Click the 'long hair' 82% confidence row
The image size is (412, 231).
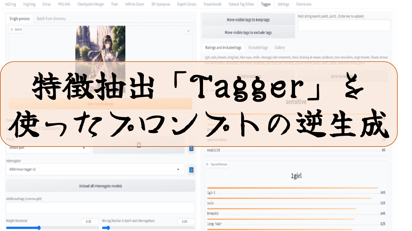(x=296, y=224)
